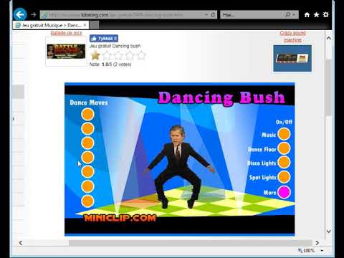The image size is (344, 258).
Task: Toggle Music on or off
Action: point(284,134)
